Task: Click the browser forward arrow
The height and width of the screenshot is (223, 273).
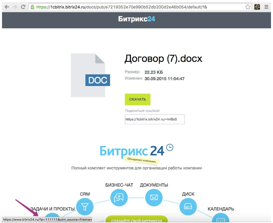Action: pos(15,7)
